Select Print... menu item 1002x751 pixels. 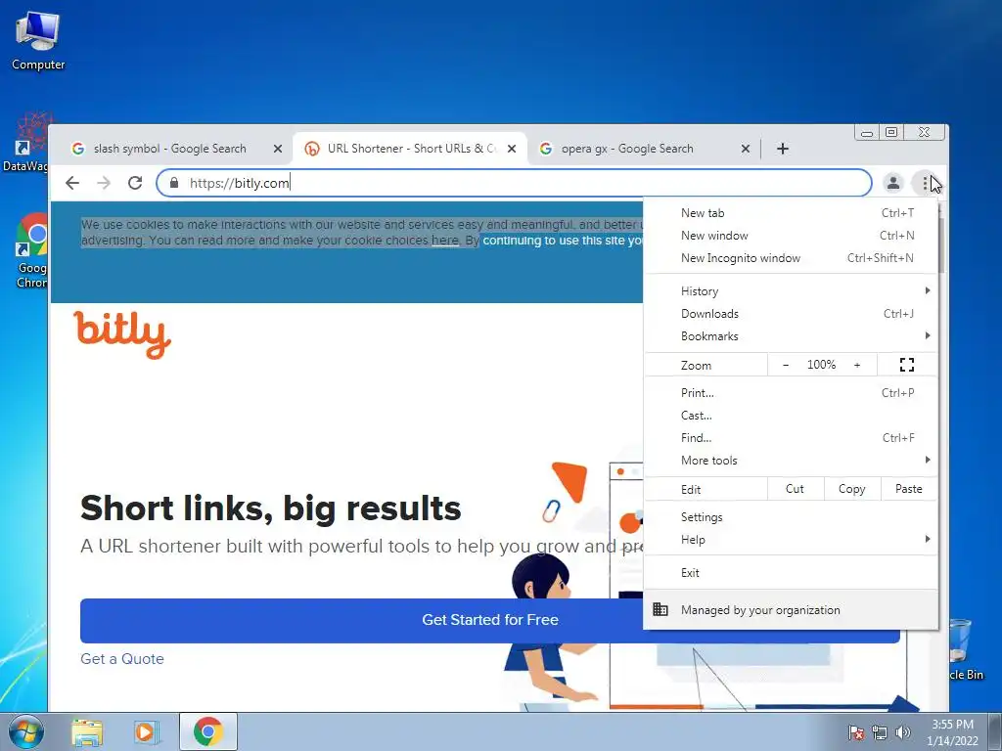[x=791, y=393]
